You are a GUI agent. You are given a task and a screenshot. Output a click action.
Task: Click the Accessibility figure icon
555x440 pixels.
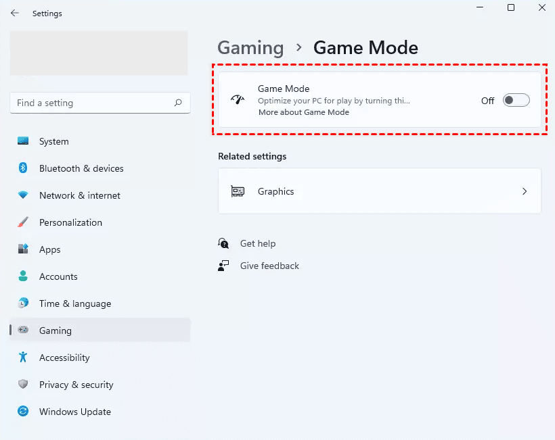pos(24,358)
